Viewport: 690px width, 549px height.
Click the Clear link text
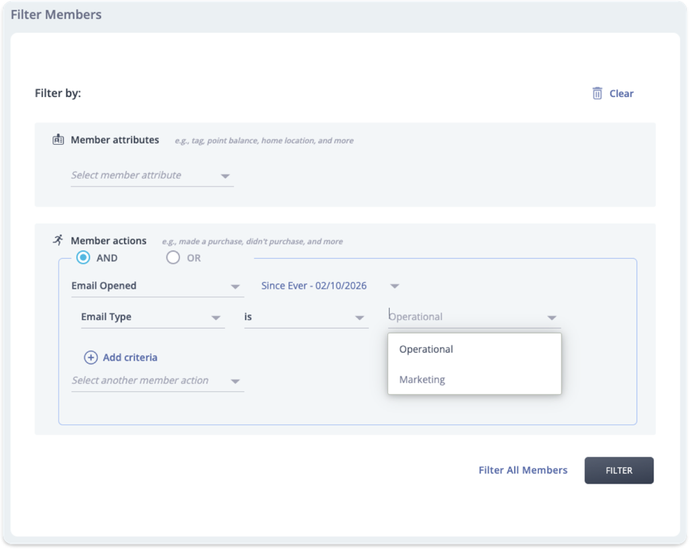(621, 94)
